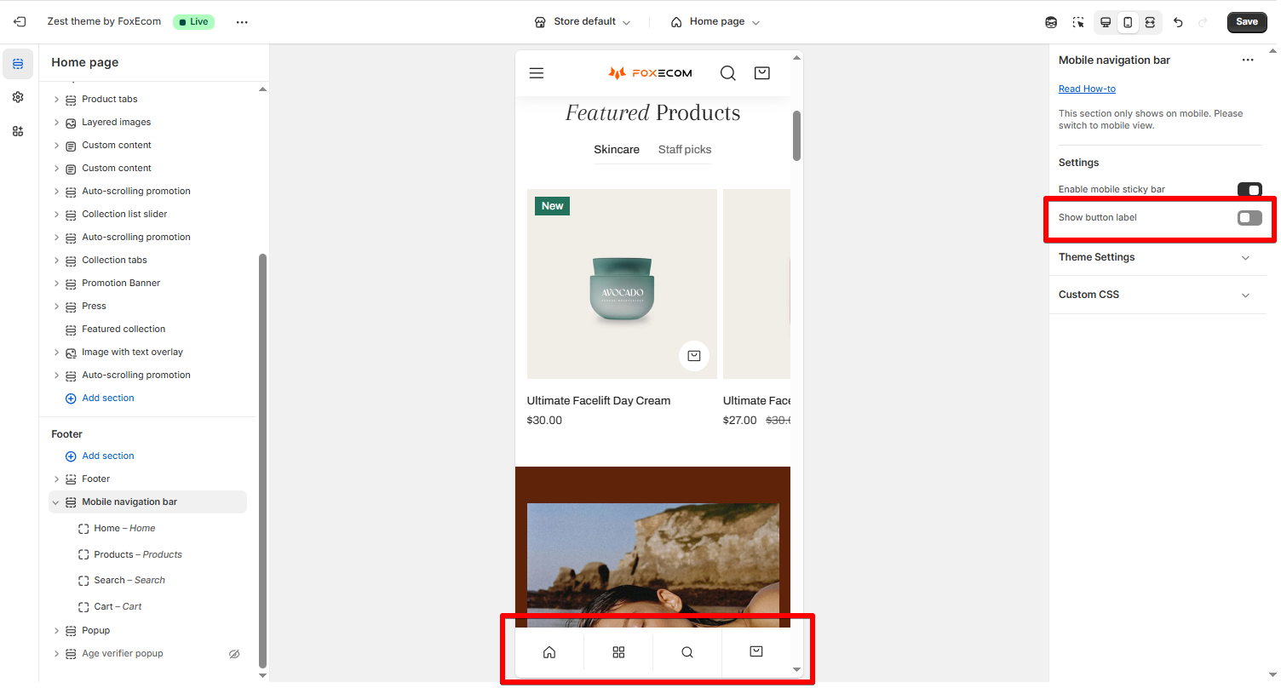1281x688 pixels.
Task: Open theme settings gear in left rail
Action: click(x=18, y=97)
